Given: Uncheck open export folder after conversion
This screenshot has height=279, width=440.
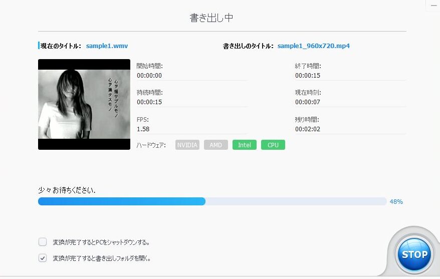Looking at the screenshot, I should tap(43, 258).
